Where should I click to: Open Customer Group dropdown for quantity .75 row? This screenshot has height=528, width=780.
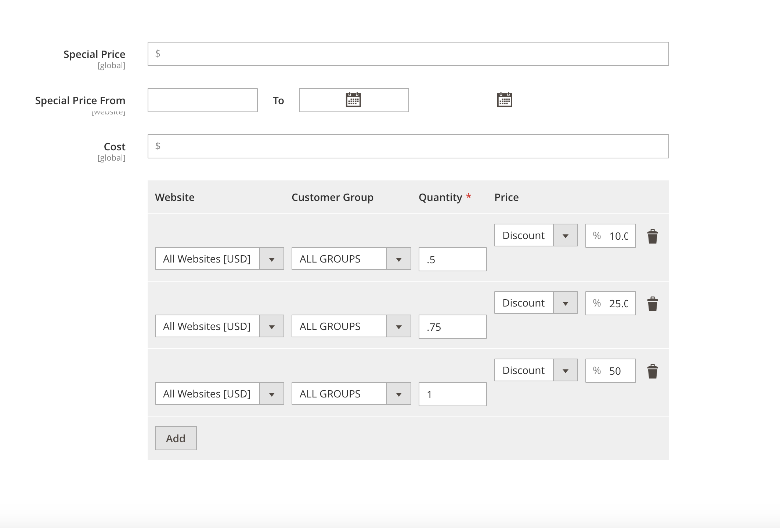click(x=351, y=326)
